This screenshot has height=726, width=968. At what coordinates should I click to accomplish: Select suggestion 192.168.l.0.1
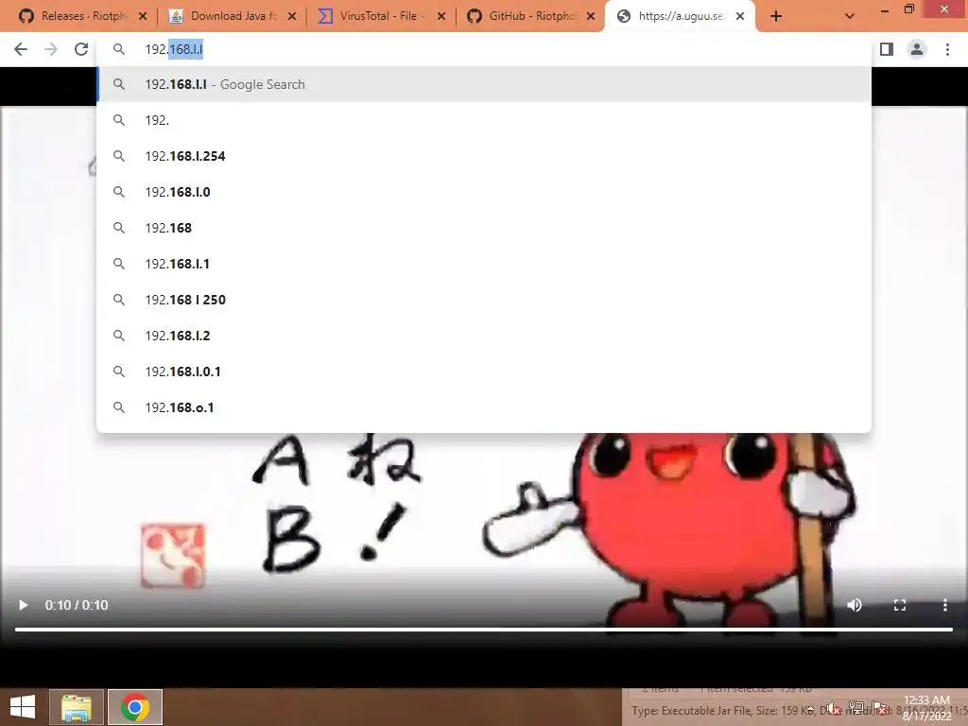(x=484, y=371)
